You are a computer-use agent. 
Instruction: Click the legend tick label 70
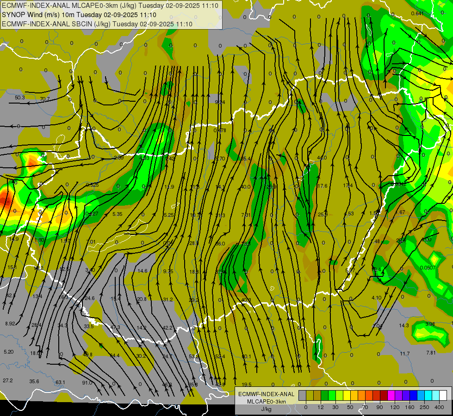[x=365, y=407]
